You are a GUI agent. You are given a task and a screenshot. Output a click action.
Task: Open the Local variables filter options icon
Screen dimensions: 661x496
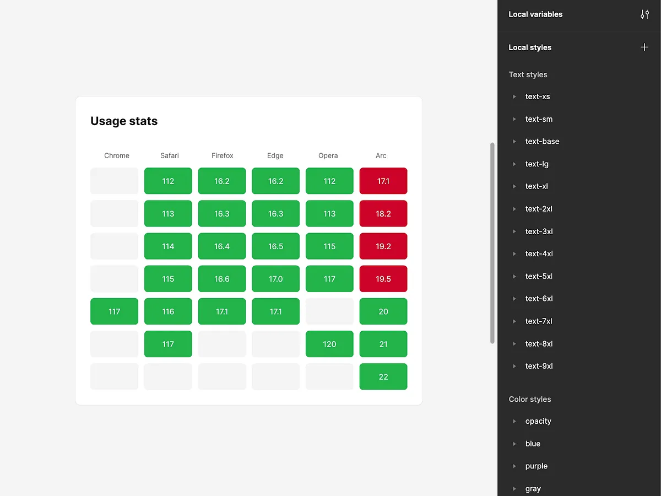(x=644, y=14)
